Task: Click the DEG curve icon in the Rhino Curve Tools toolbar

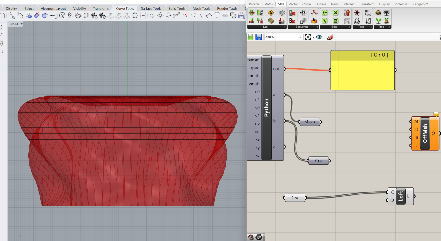Action: (119, 16)
